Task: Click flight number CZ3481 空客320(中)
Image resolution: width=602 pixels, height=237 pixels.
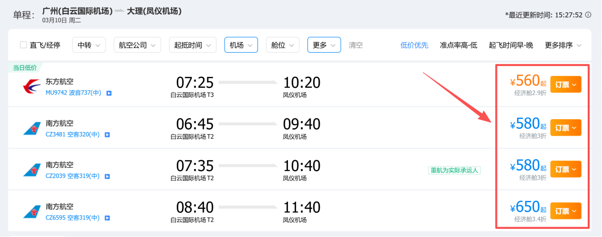Action: point(73,135)
